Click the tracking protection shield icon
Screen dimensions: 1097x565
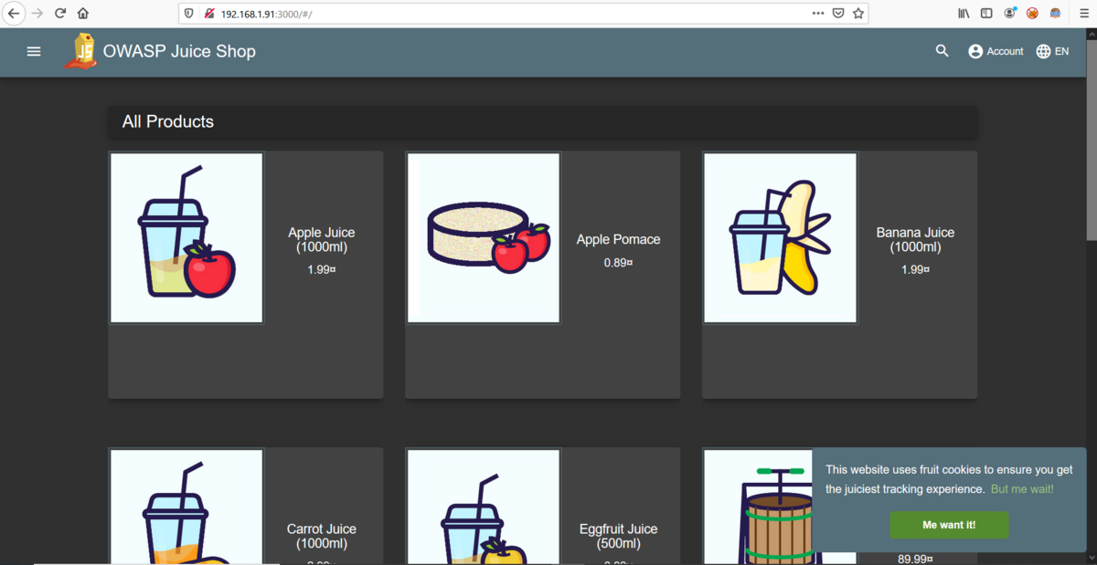coord(189,14)
